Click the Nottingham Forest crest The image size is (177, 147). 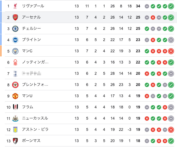point(15,62)
